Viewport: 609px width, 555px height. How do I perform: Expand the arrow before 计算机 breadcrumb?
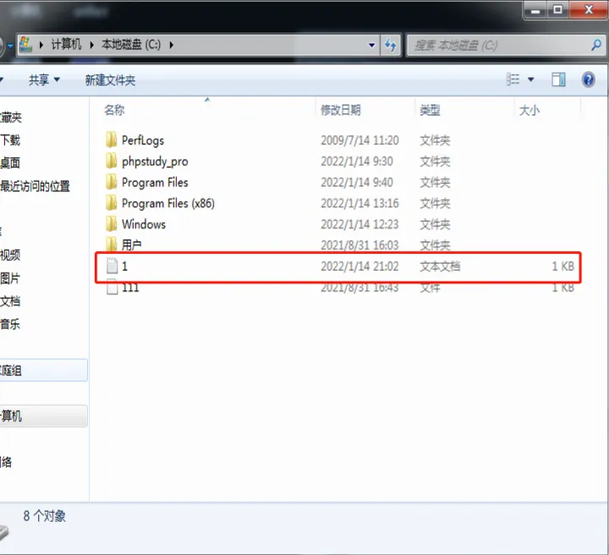coord(41,45)
